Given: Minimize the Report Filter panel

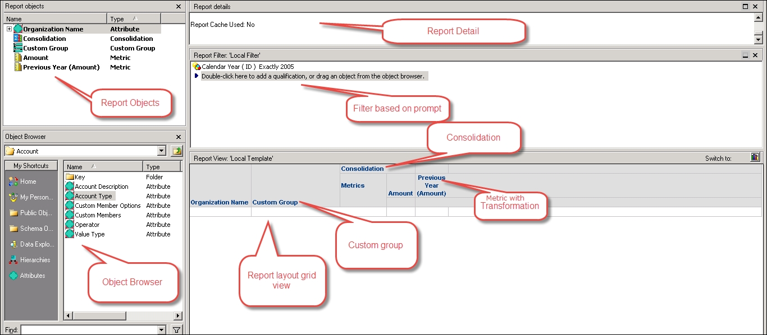Looking at the screenshot, I should click(x=746, y=55).
